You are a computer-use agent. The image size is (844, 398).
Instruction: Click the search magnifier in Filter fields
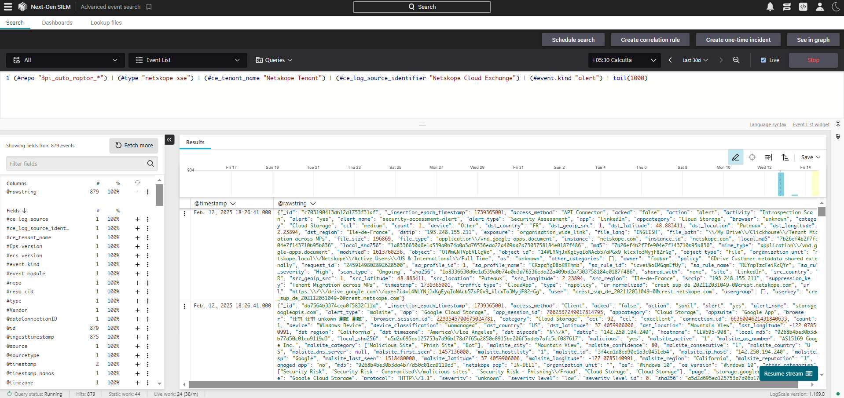(150, 164)
